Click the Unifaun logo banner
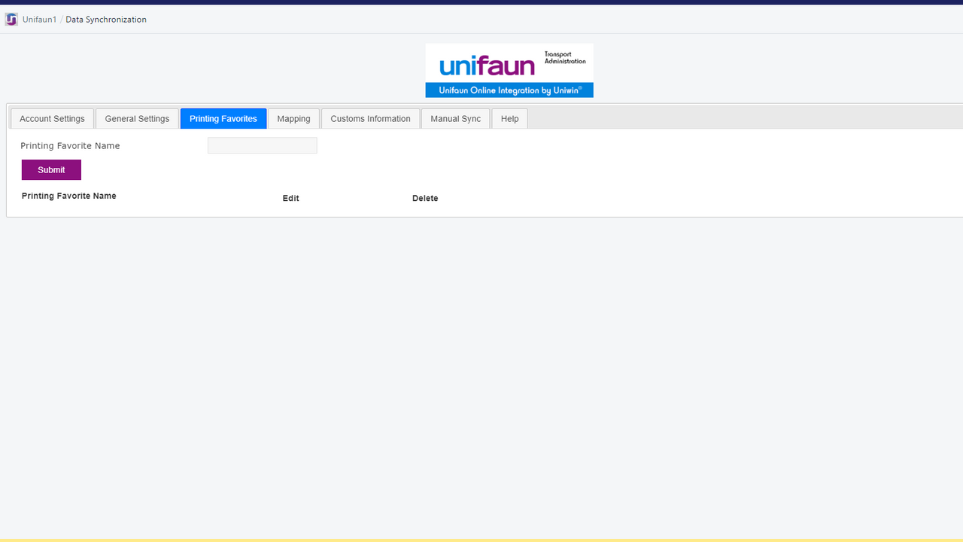The height and width of the screenshot is (542, 963). [509, 70]
